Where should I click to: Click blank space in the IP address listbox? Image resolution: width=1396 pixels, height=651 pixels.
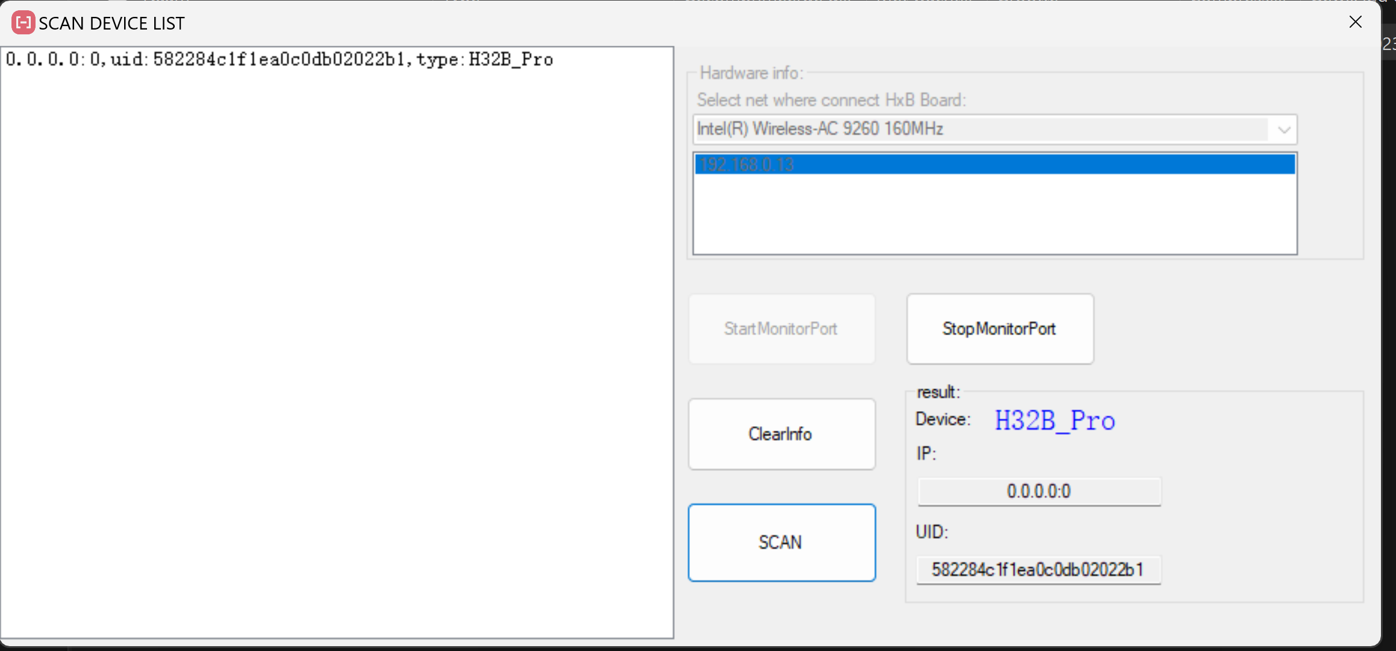994,217
